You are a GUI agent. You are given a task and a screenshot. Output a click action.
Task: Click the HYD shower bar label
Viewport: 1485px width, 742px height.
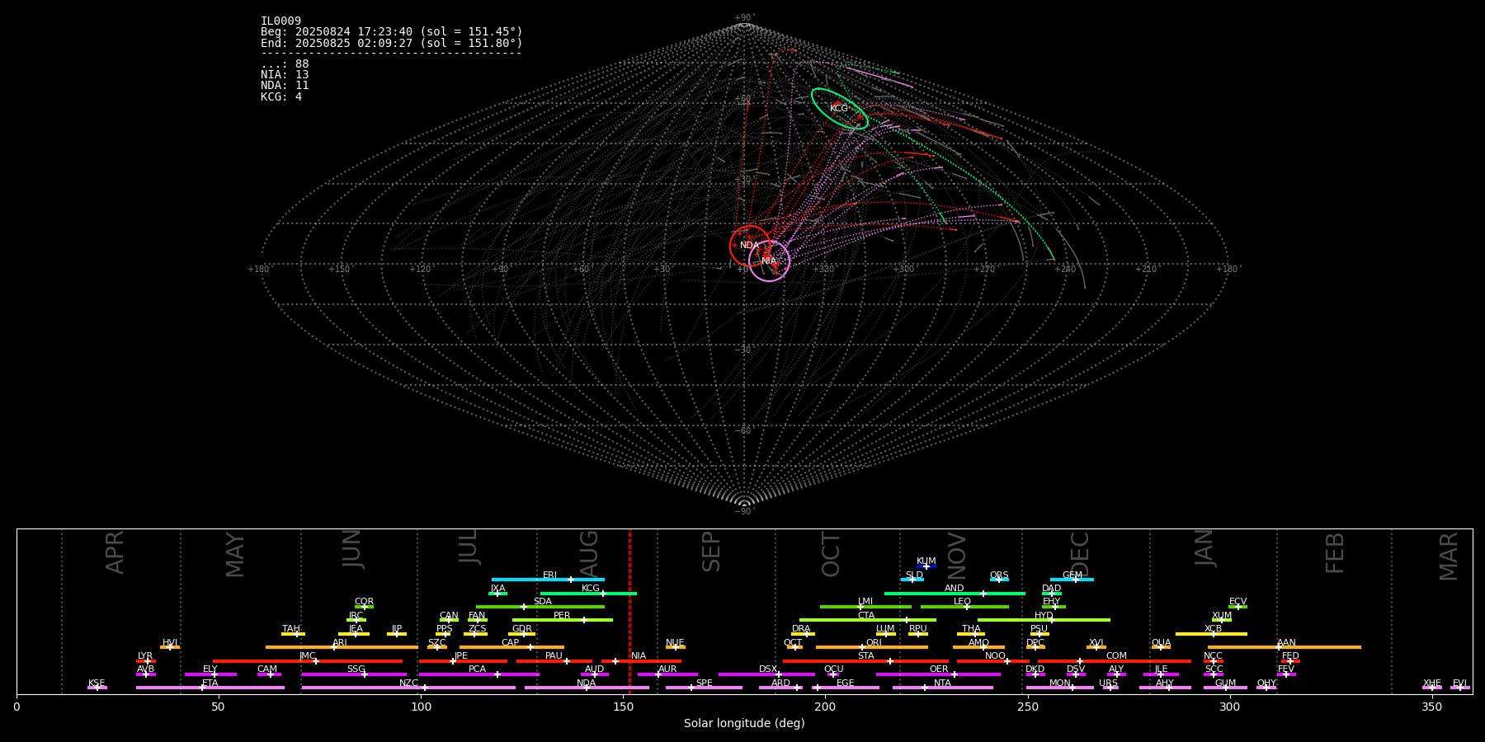point(1044,616)
